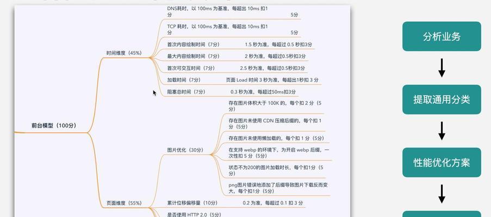Viewport: 491px width, 217px height.
Task: Click the node 存在图片体积大于 100K 的
Action: pyautogui.click(x=275, y=106)
